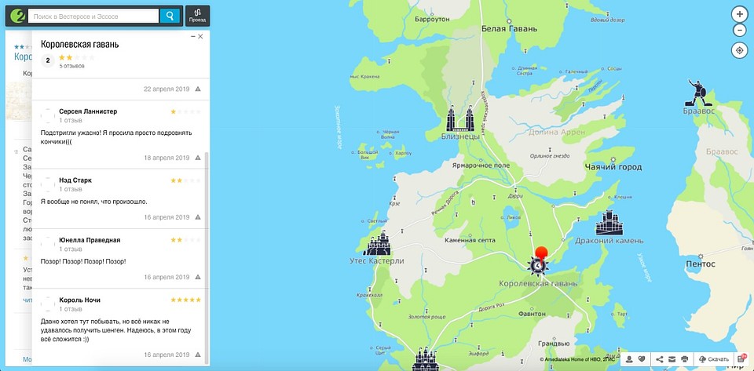Click the Позор! Позор! Позор! Позор! review text
754x371 pixels.
click(x=83, y=261)
